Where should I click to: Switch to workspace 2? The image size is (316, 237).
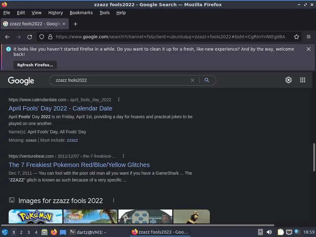21,232
